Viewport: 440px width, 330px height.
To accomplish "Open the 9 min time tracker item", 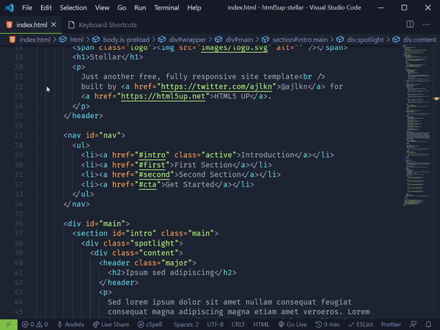I will coord(327,324).
